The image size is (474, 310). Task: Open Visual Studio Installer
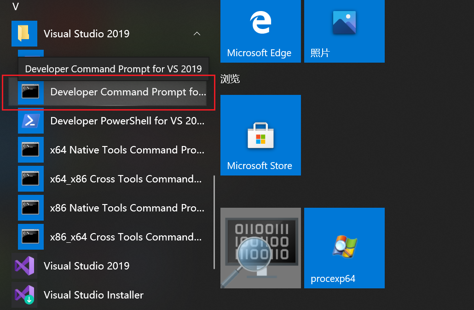point(93,295)
